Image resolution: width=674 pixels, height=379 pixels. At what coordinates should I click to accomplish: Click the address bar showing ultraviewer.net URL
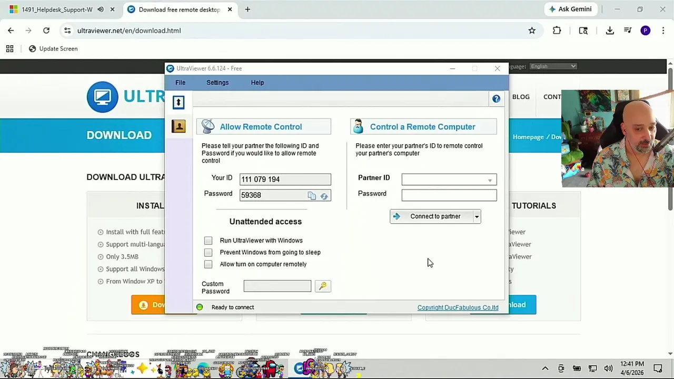click(x=300, y=31)
